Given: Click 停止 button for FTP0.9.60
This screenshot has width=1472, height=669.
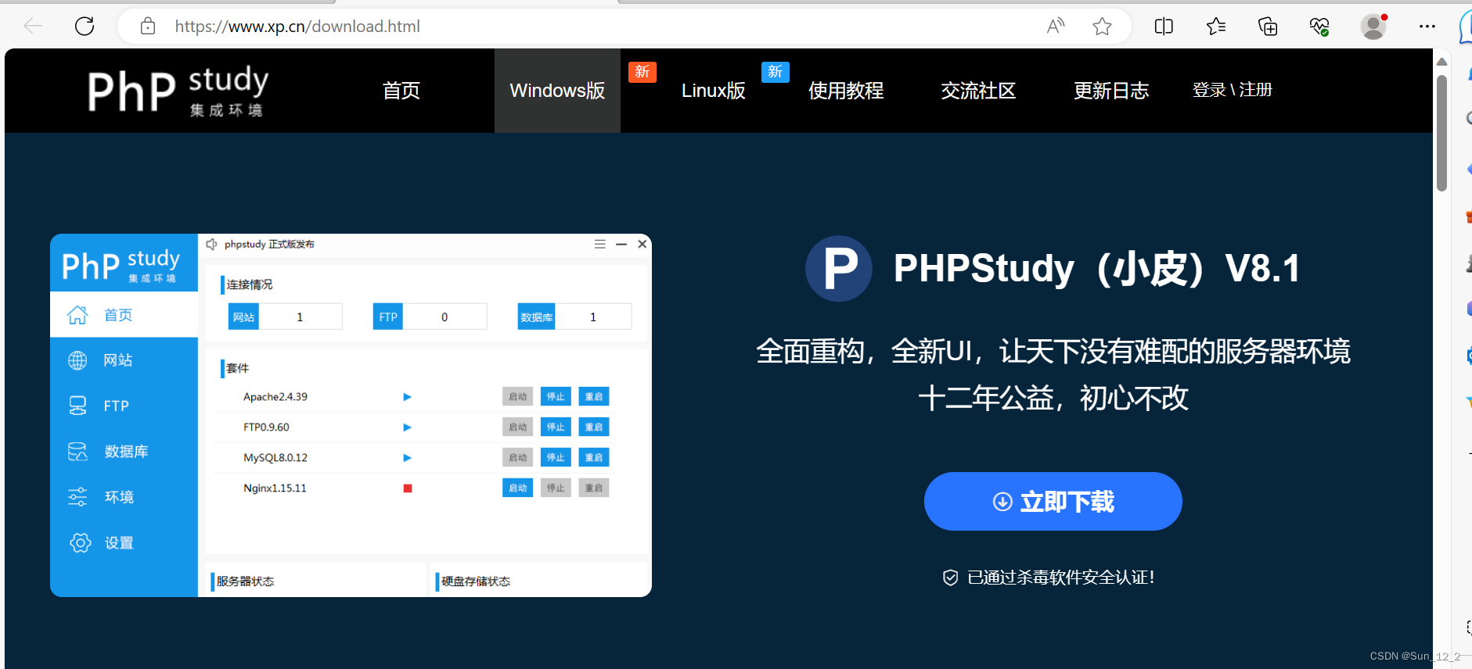Looking at the screenshot, I should tap(556, 427).
